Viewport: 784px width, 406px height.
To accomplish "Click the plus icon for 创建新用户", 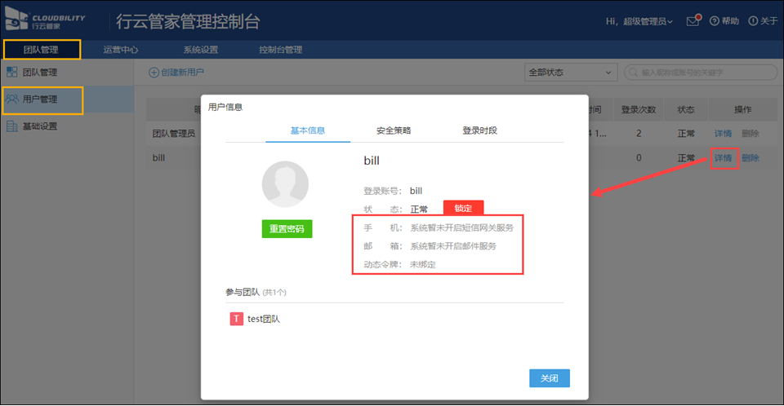I will coord(153,73).
